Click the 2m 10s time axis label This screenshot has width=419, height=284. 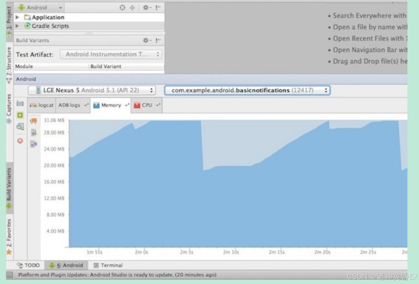click(231, 252)
